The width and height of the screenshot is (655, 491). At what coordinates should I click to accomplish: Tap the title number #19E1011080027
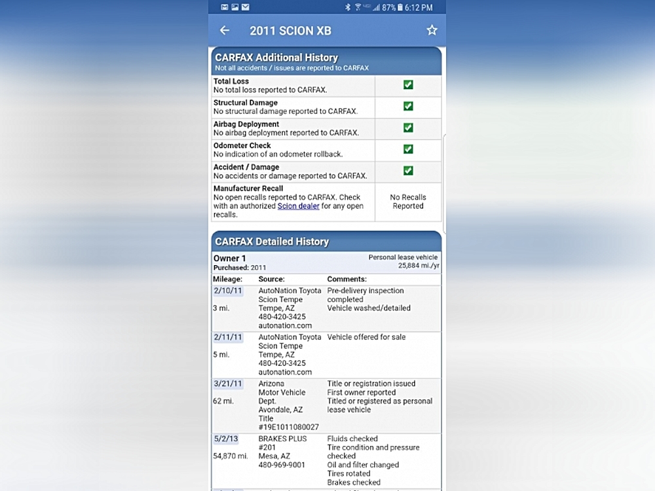(x=289, y=427)
